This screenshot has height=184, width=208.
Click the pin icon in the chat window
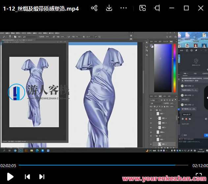click(196, 50)
